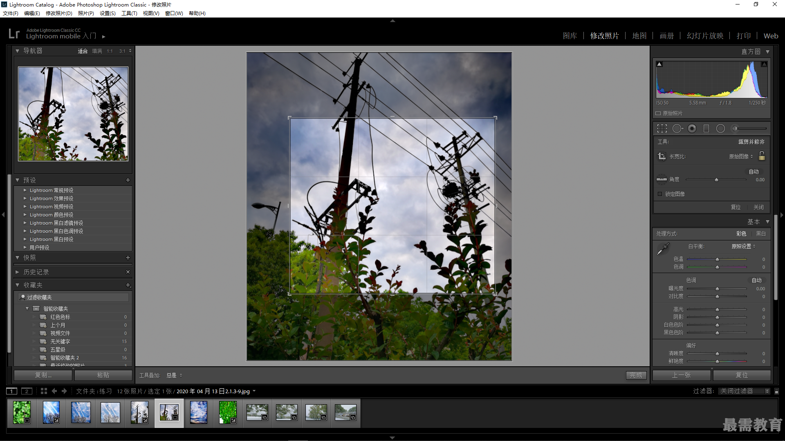
Task: Set treatment to 黑白
Action: [x=761, y=234]
